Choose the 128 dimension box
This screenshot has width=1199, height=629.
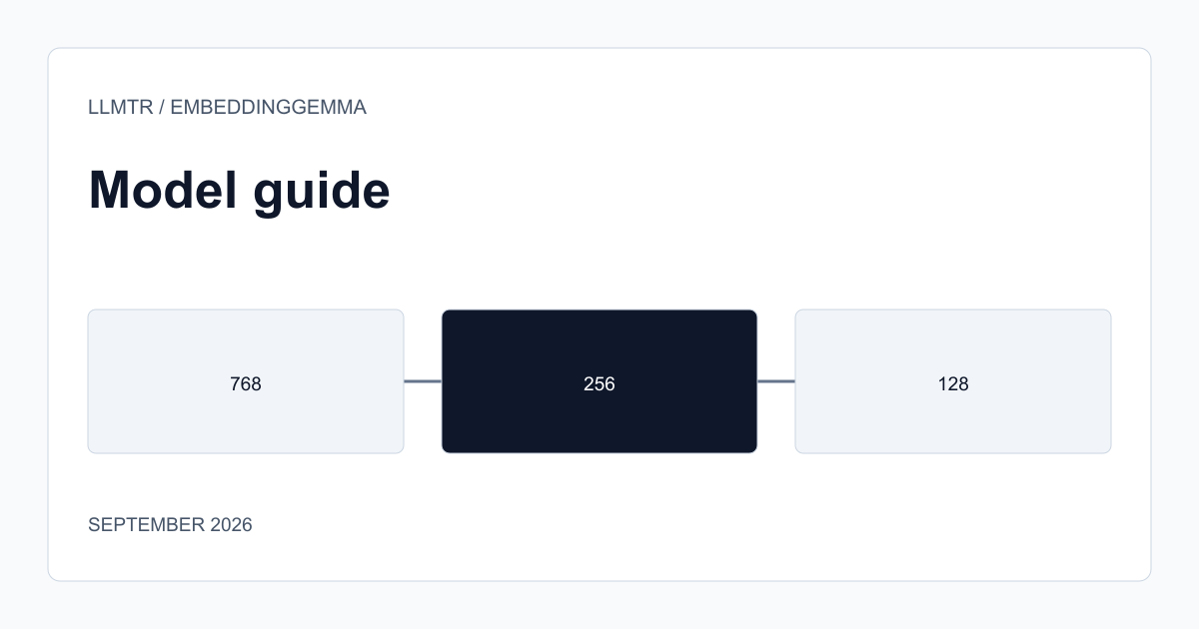click(953, 381)
